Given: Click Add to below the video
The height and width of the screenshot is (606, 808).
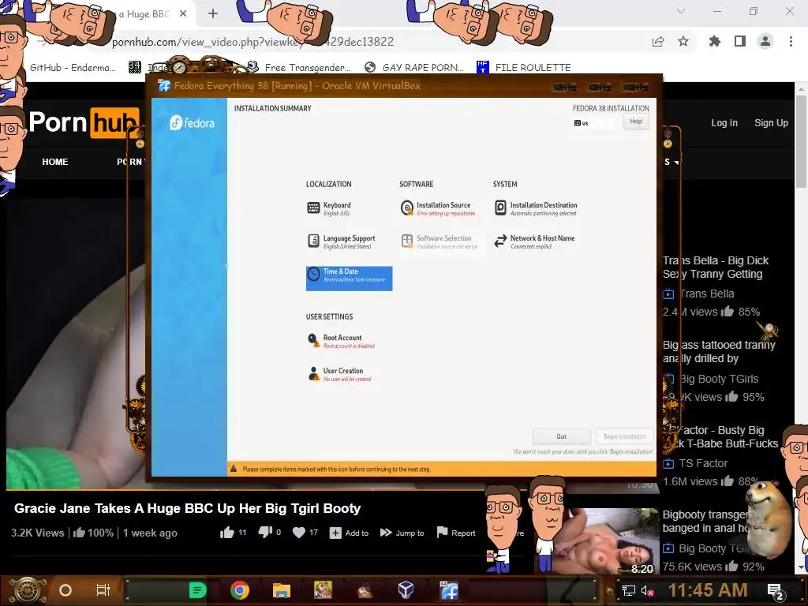Looking at the screenshot, I should pos(349,533).
